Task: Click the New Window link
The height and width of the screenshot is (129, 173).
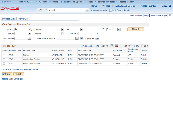Action: (136, 15)
